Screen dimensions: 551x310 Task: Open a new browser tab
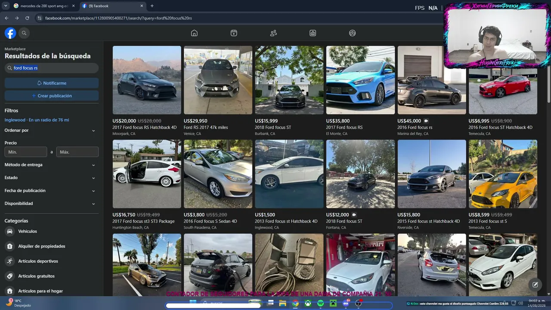152,6
